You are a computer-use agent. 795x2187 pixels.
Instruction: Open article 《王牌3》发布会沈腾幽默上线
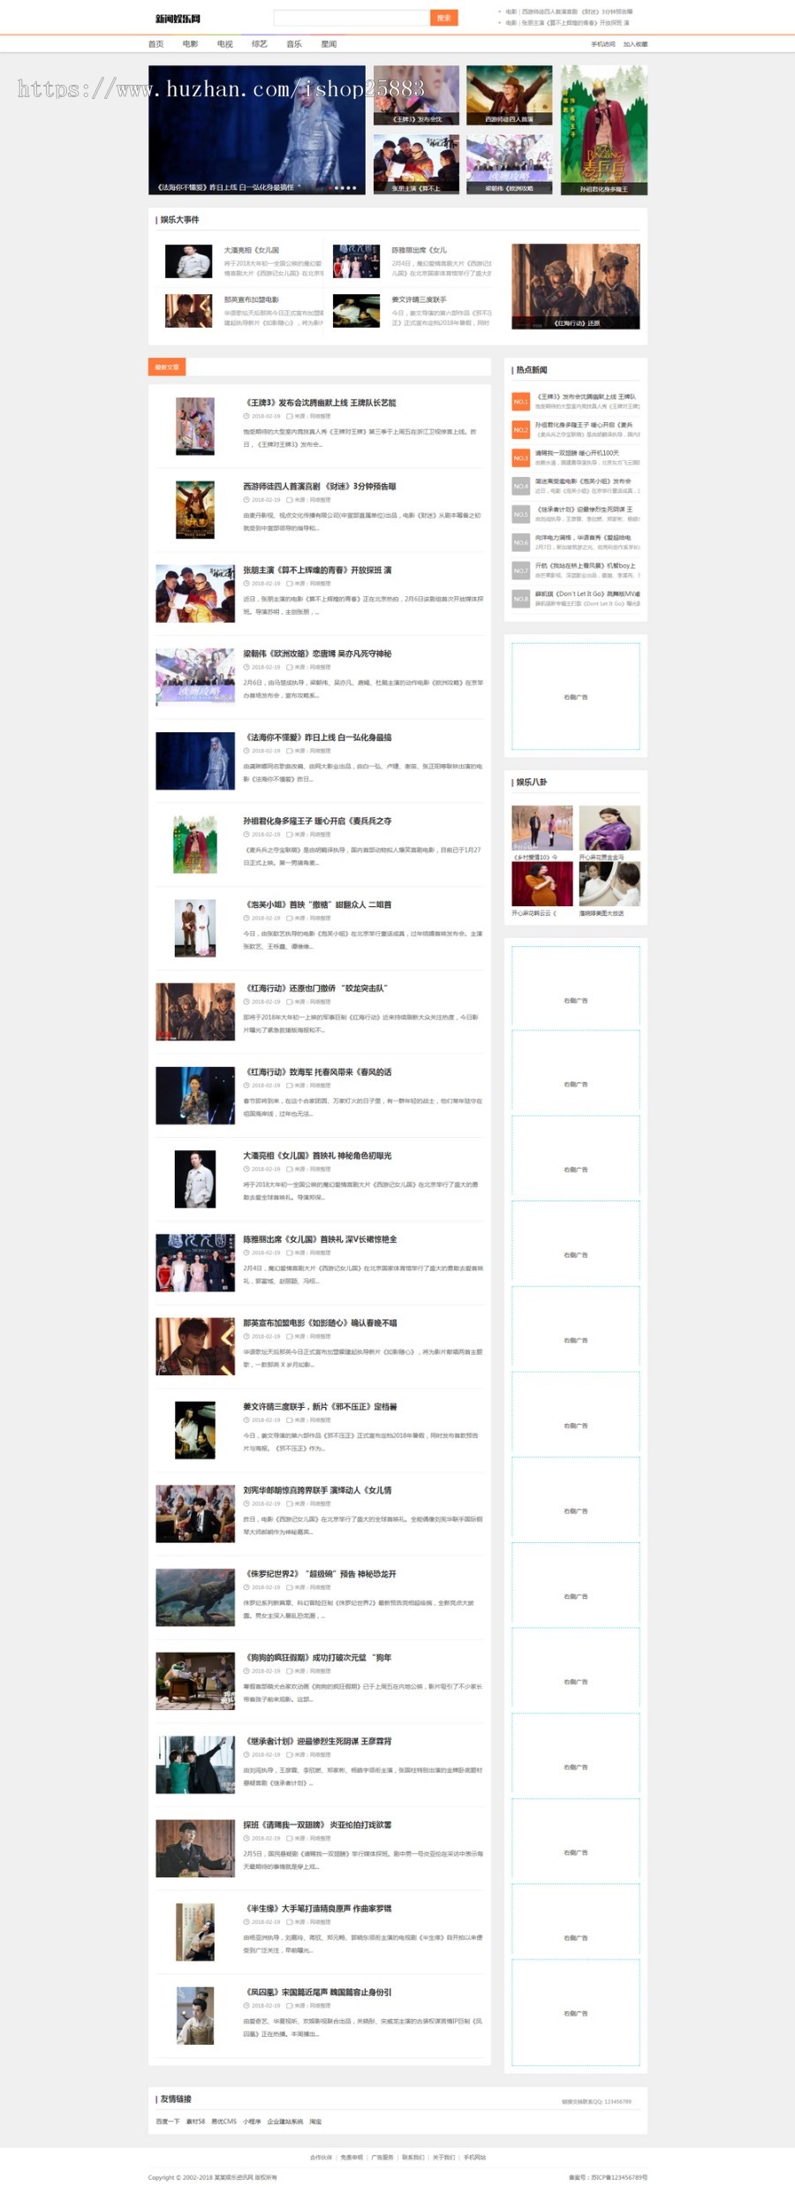[x=321, y=403]
